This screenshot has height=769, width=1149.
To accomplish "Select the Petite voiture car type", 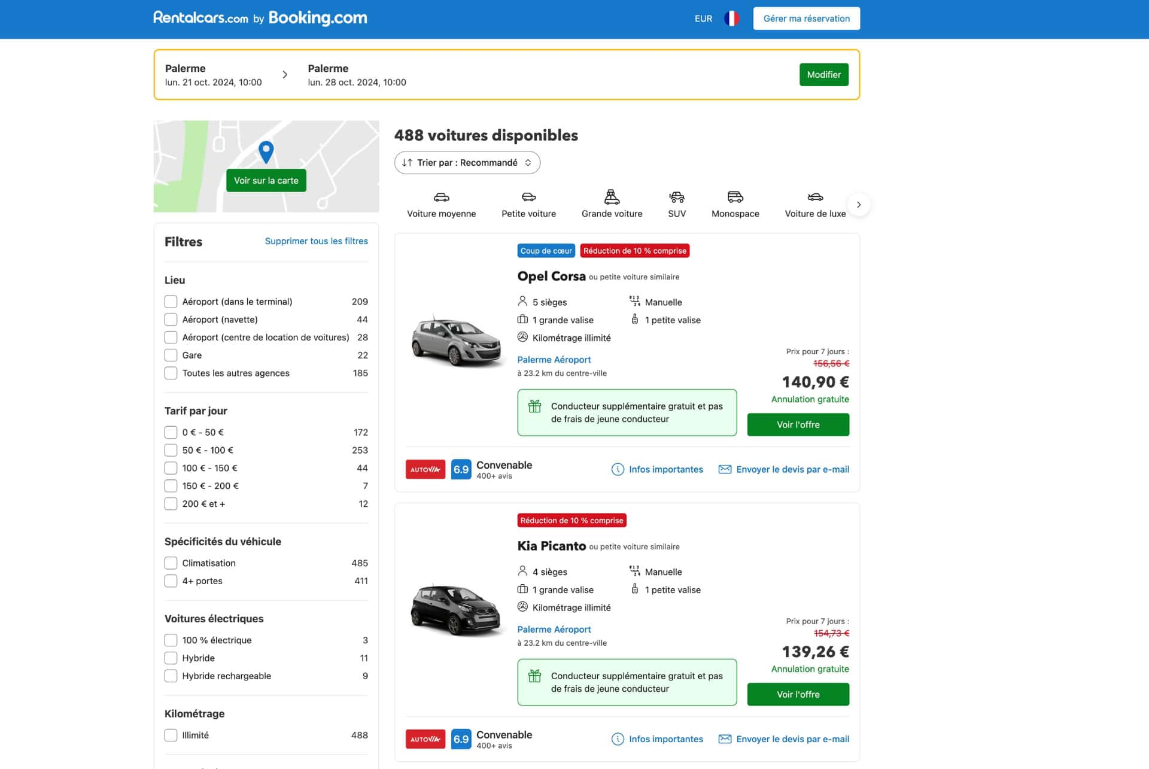I will [x=528, y=205].
